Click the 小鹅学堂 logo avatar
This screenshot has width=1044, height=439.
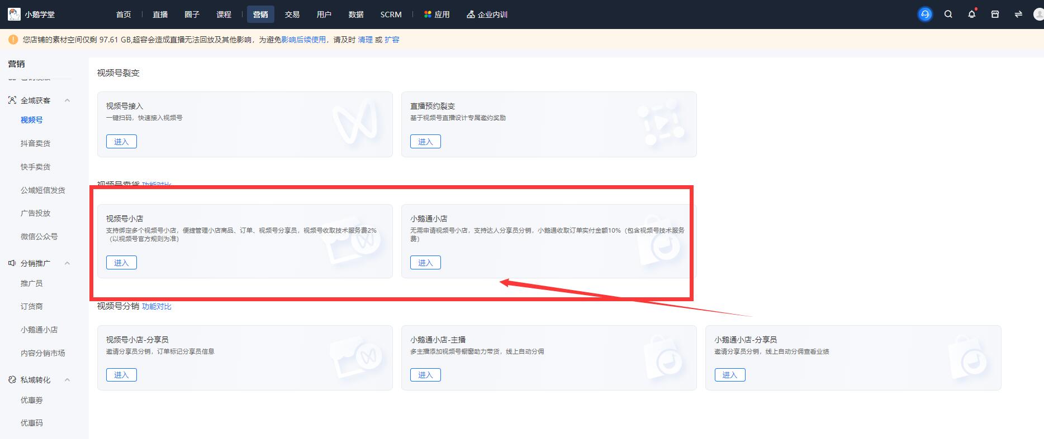click(14, 15)
